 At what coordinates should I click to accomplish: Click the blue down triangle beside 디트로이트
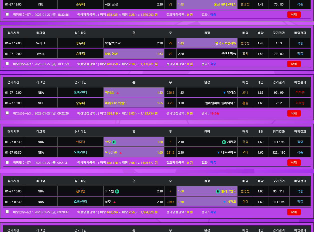tap(218, 153)
